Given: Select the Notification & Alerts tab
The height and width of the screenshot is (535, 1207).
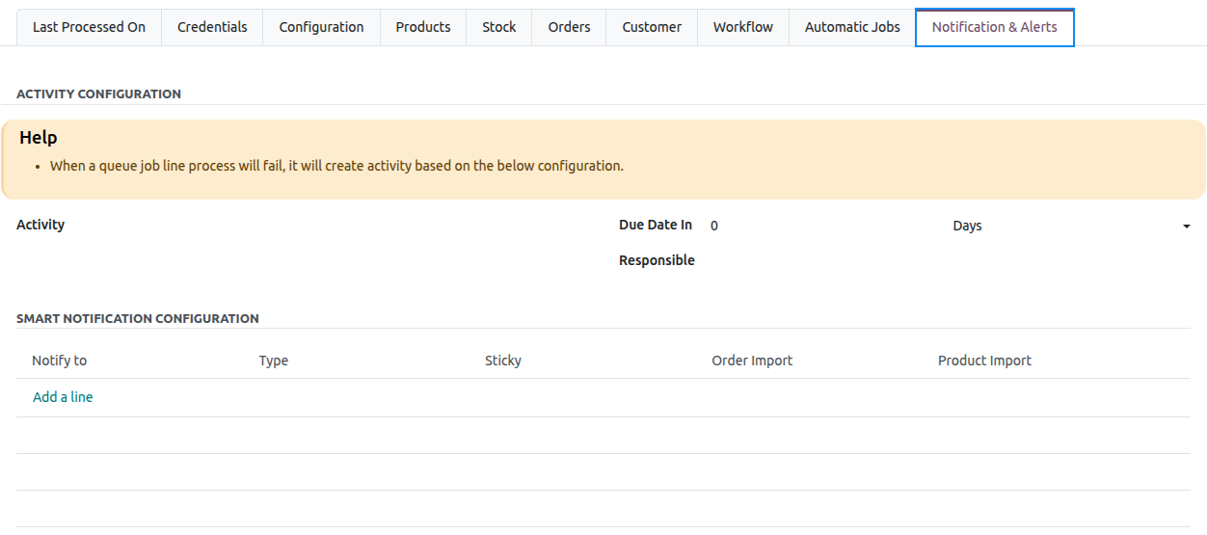Looking at the screenshot, I should 995,27.
